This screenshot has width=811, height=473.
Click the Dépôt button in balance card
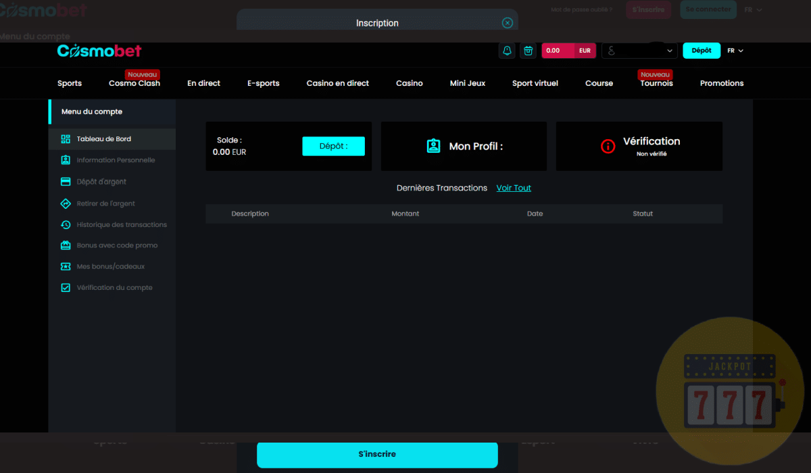[333, 146]
